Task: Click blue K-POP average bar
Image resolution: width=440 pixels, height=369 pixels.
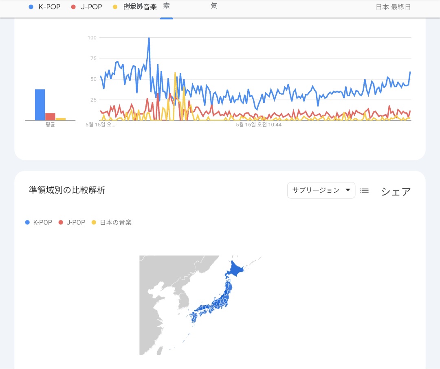Action: click(40, 105)
